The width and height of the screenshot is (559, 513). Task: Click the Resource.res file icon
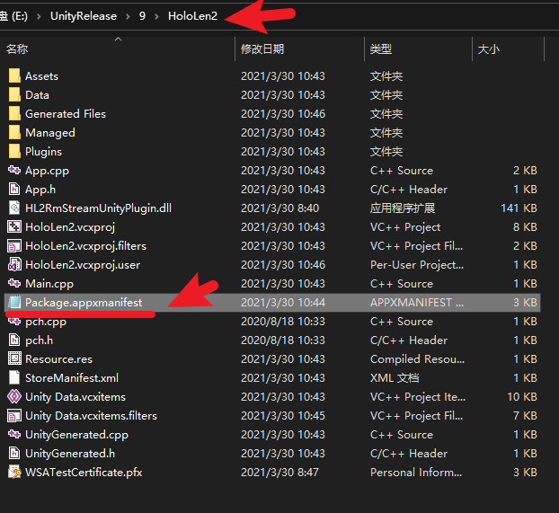pos(14,359)
